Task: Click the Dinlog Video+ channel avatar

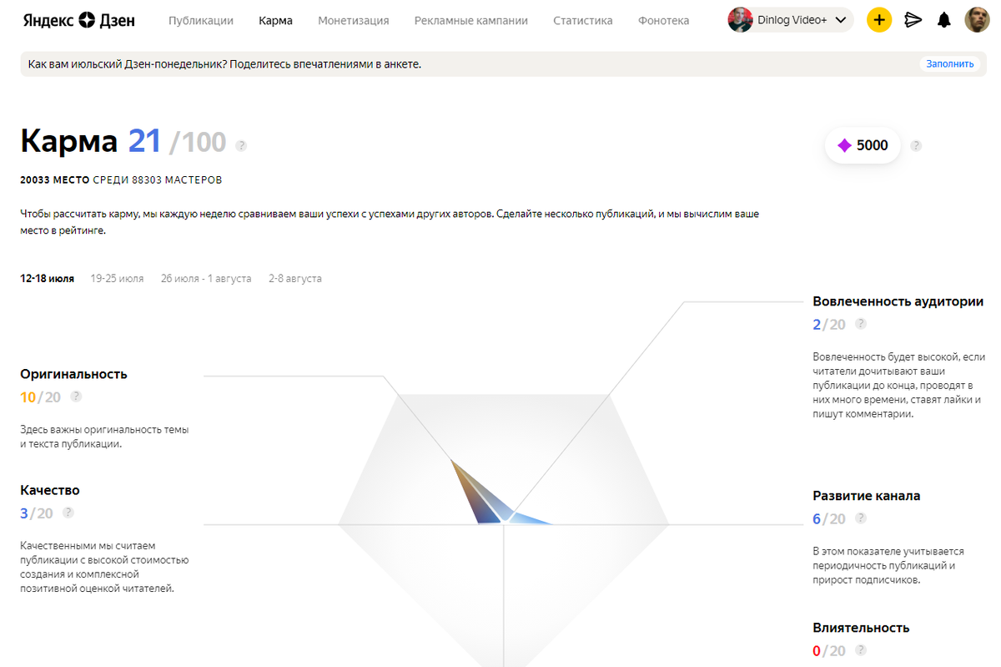Action: [x=740, y=20]
